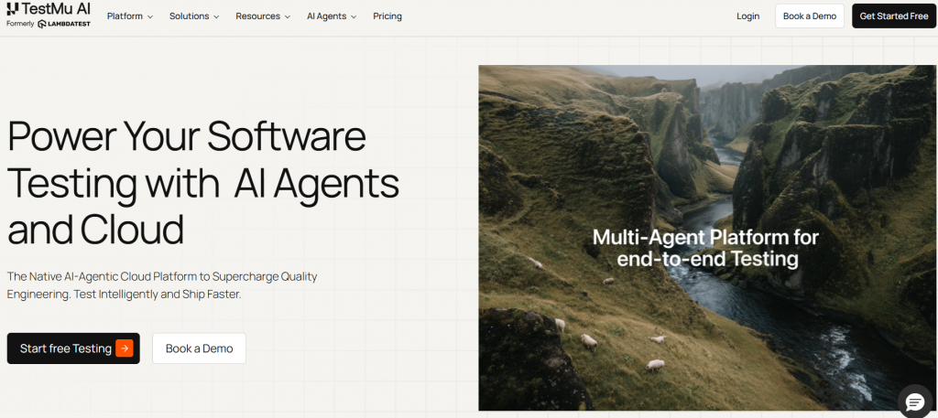Open the chat widget speech bubble
938x418 pixels.
[x=914, y=401]
